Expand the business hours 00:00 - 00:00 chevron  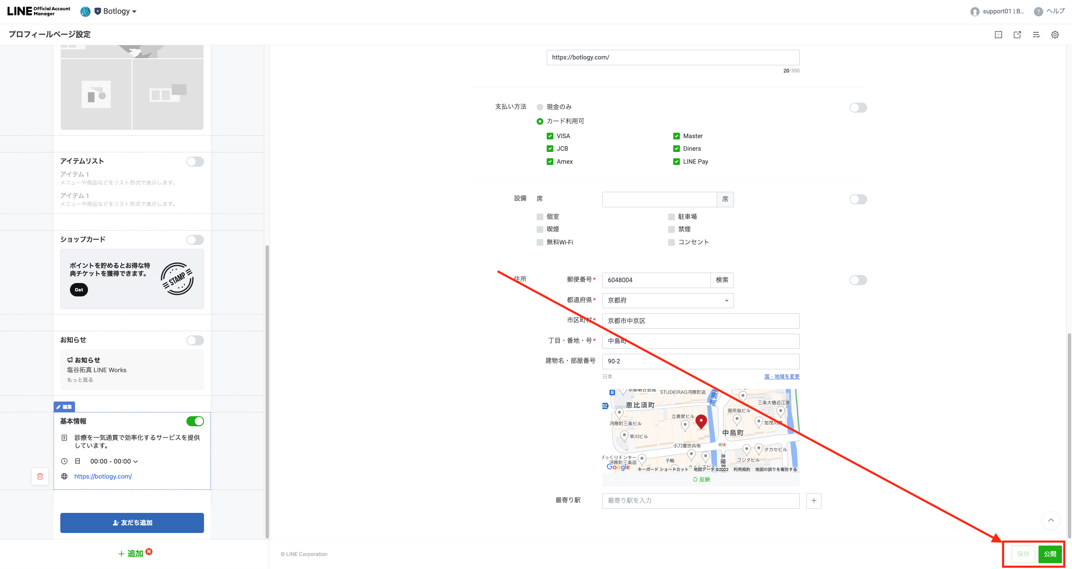(135, 461)
